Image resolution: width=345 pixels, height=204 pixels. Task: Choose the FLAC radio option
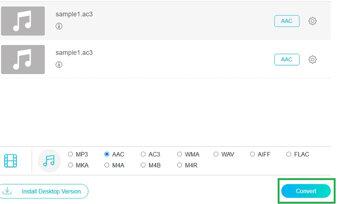pyautogui.click(x=289, y=155)
